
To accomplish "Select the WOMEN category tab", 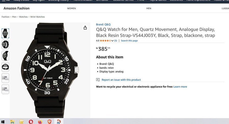I will [71, 8].
